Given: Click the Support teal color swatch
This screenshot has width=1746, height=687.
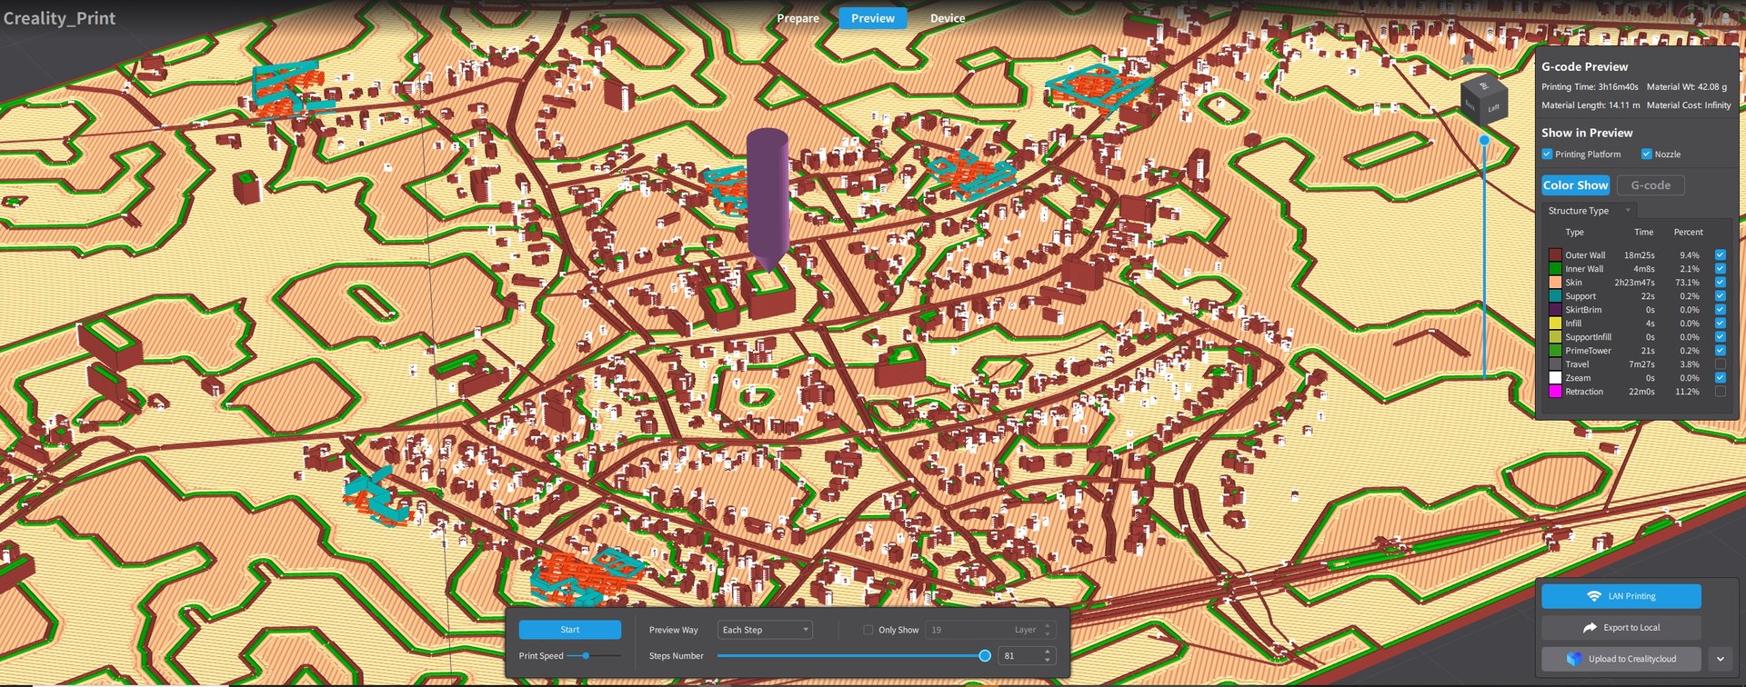Looking at the screenshot, I should pyautogui.click(x=1555, y=296).
